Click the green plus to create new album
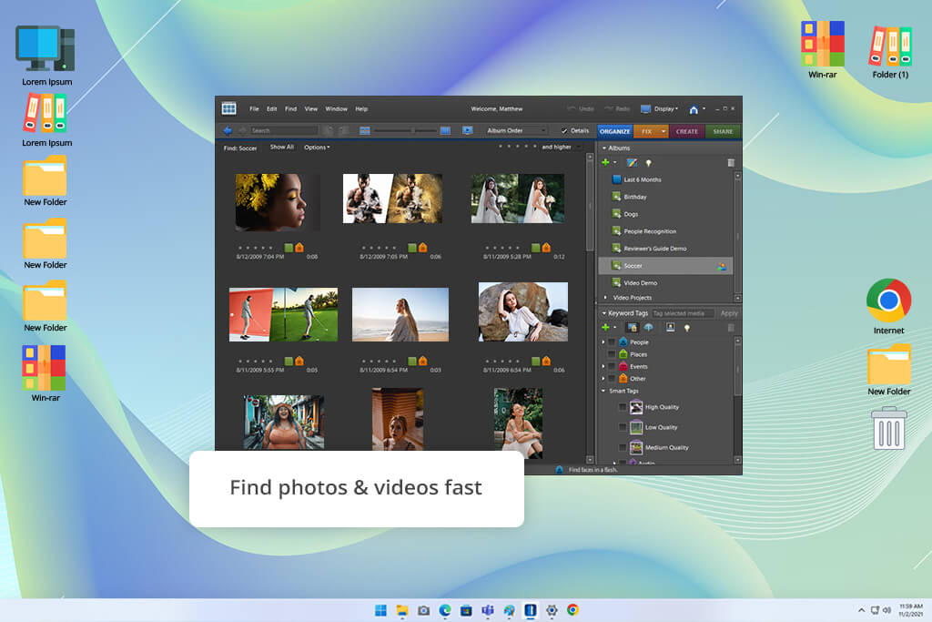Image resolution: width=932 pixels, height=622 pixels. 605,162
